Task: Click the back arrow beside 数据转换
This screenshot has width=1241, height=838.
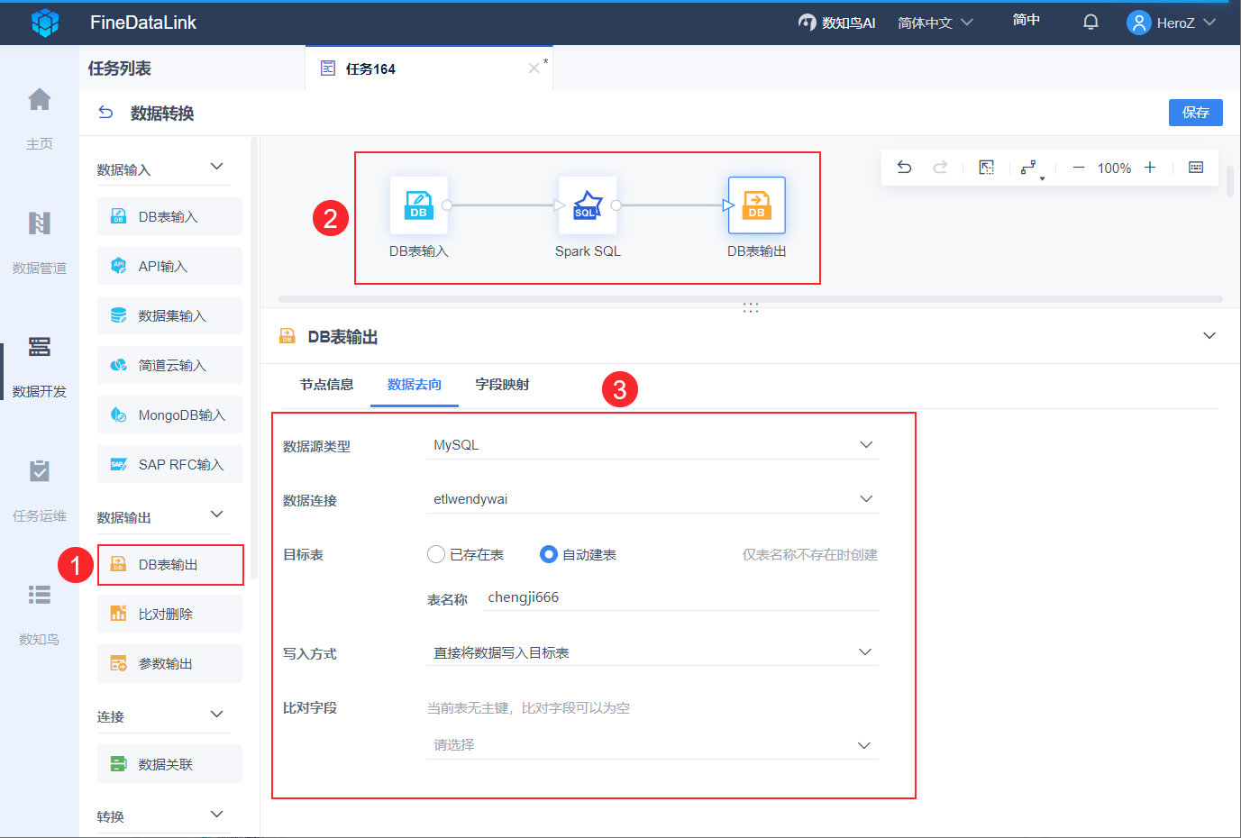Action: click(105, 113)
